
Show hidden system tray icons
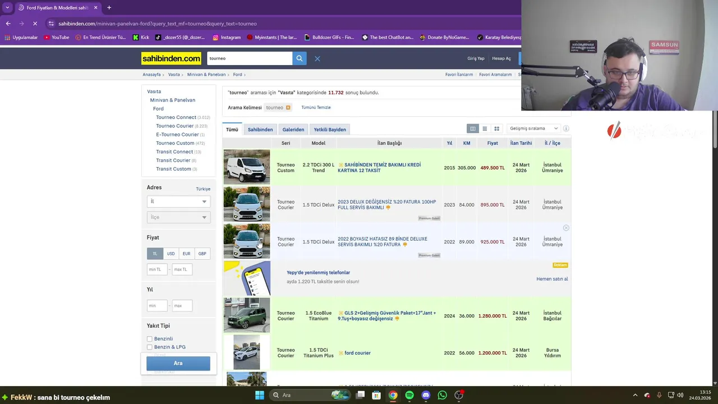[635, 395]
